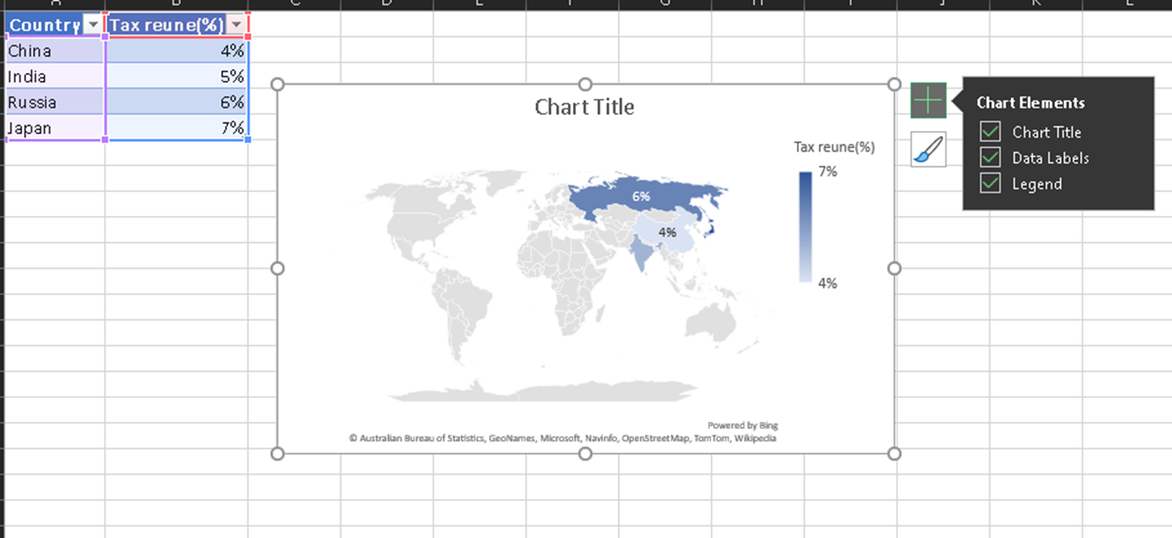Select the legend title Tax reune(%)
1172x538 pixels.
[x=834, y=147]
